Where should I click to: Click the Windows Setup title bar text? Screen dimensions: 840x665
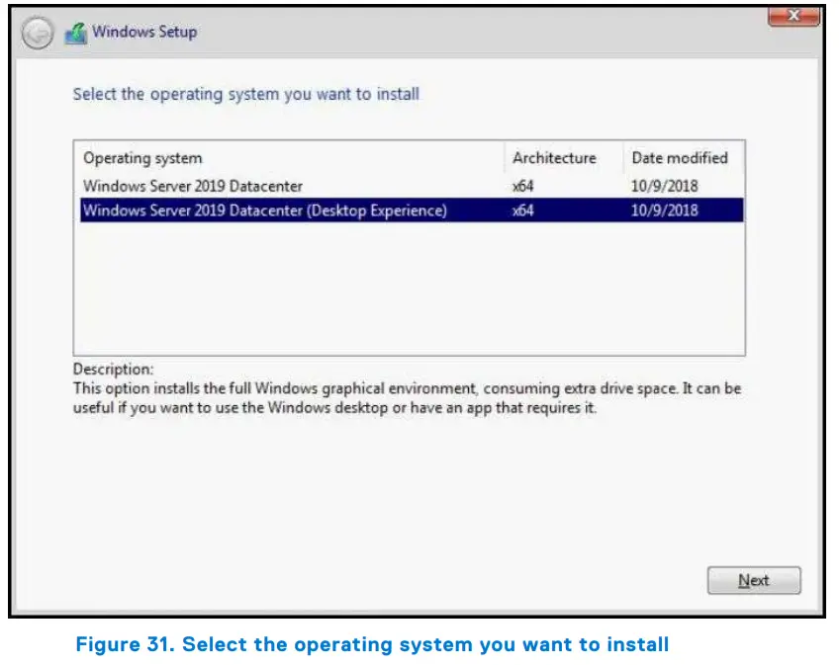click(x=146, y=32)
